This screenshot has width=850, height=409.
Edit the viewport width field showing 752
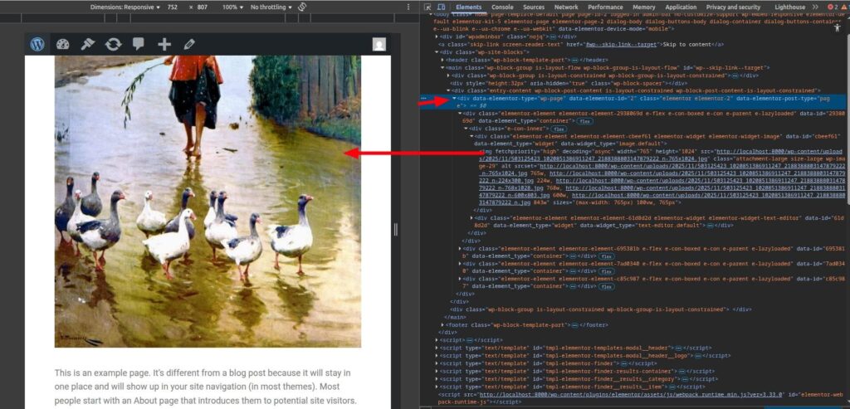click(173, 7)
